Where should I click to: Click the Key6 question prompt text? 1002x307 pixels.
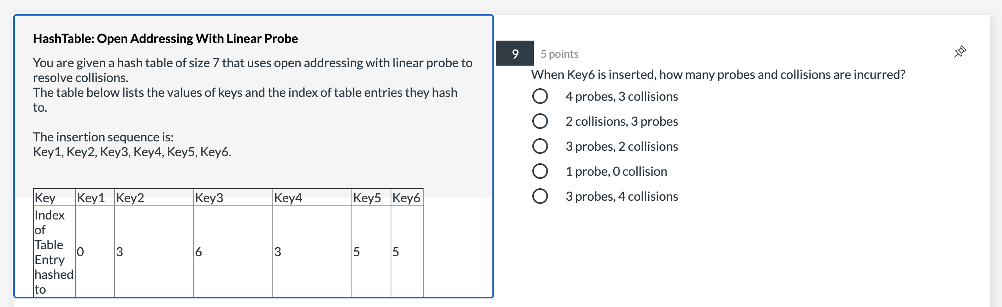point(718,75)
